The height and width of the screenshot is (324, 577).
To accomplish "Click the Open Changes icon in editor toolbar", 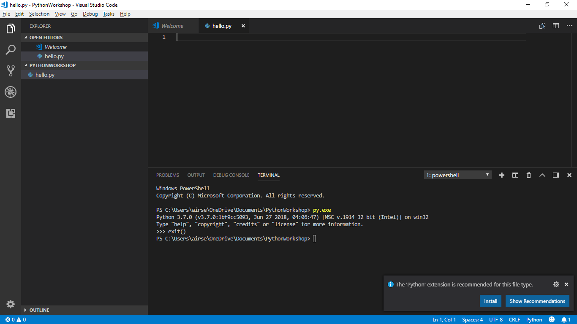I will 542,26.
